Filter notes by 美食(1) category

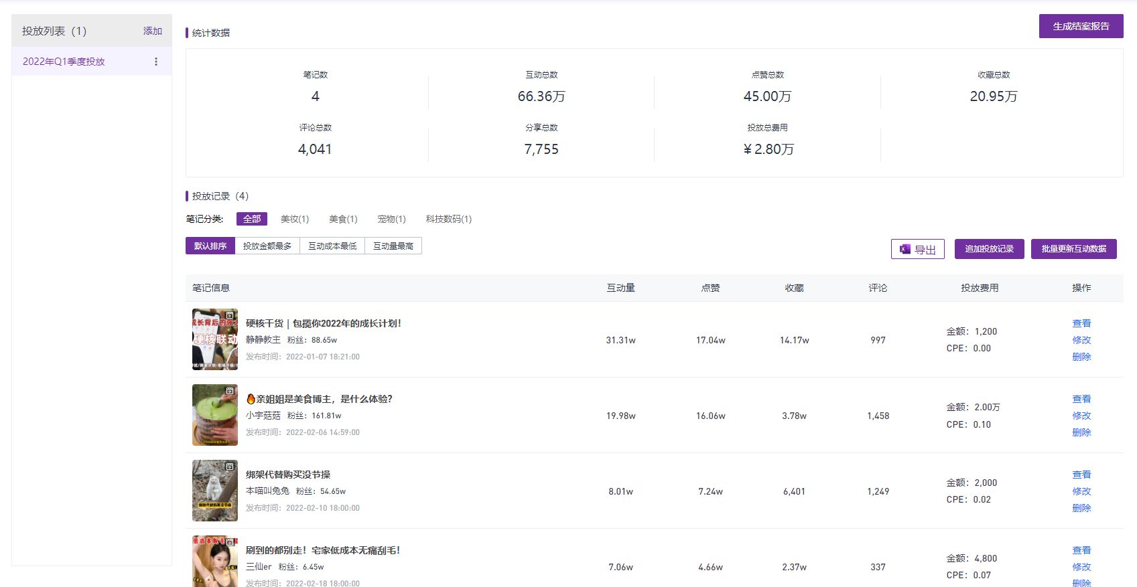tap(343, 219)
